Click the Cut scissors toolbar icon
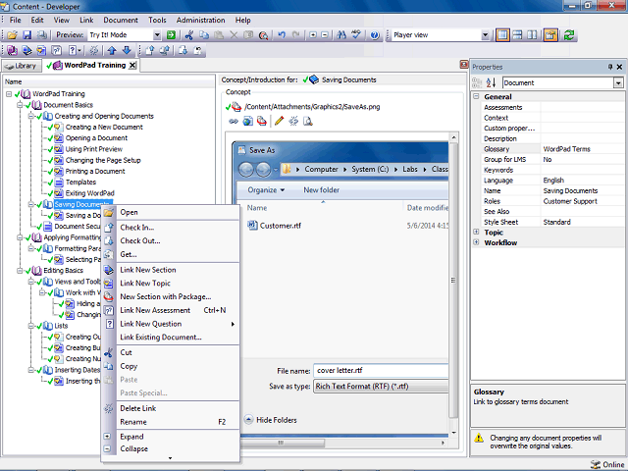 tap(189, 35)
